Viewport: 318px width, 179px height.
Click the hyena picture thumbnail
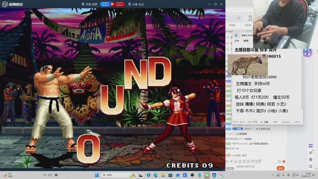point(248,64)
